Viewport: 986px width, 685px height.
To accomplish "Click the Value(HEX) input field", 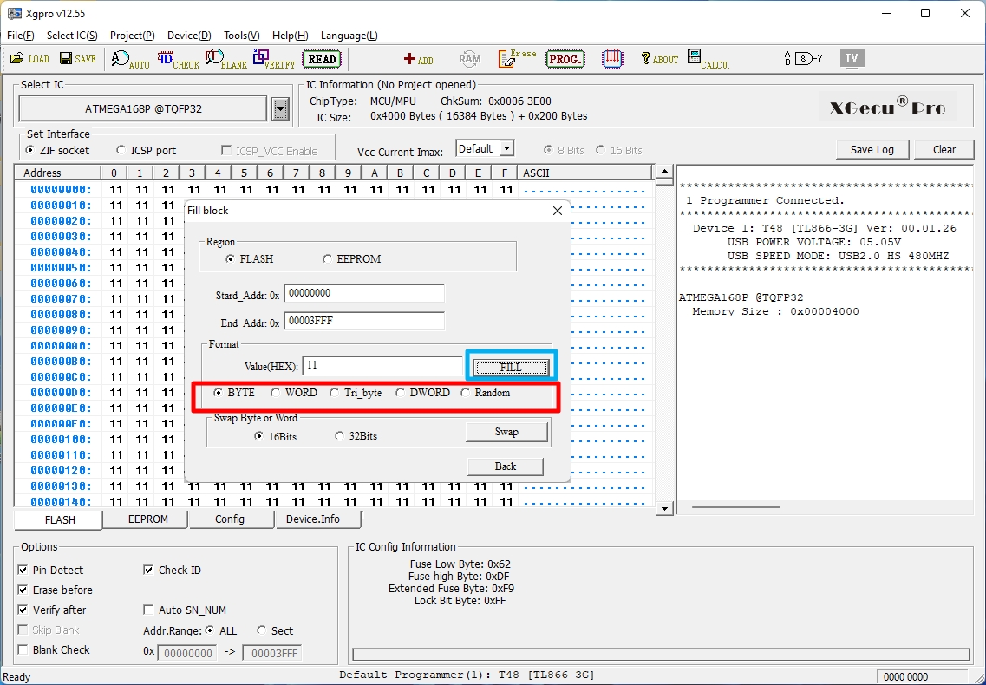I will pyautogui.click(x=382, y=366).
